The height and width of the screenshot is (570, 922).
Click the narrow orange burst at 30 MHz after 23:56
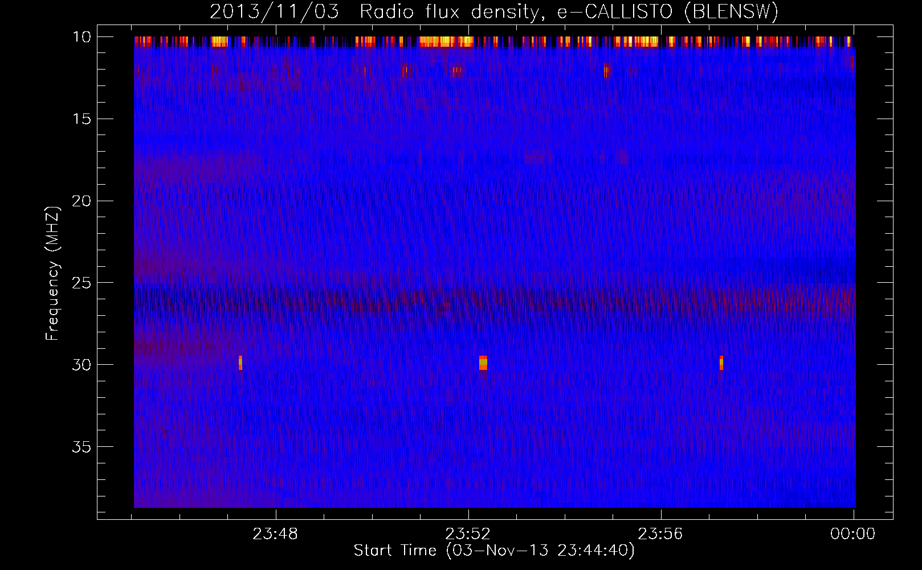click(721, 363)
